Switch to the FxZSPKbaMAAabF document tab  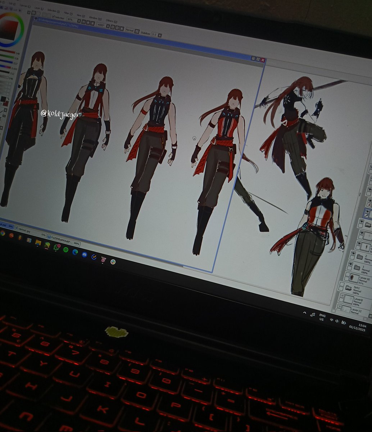64,240
